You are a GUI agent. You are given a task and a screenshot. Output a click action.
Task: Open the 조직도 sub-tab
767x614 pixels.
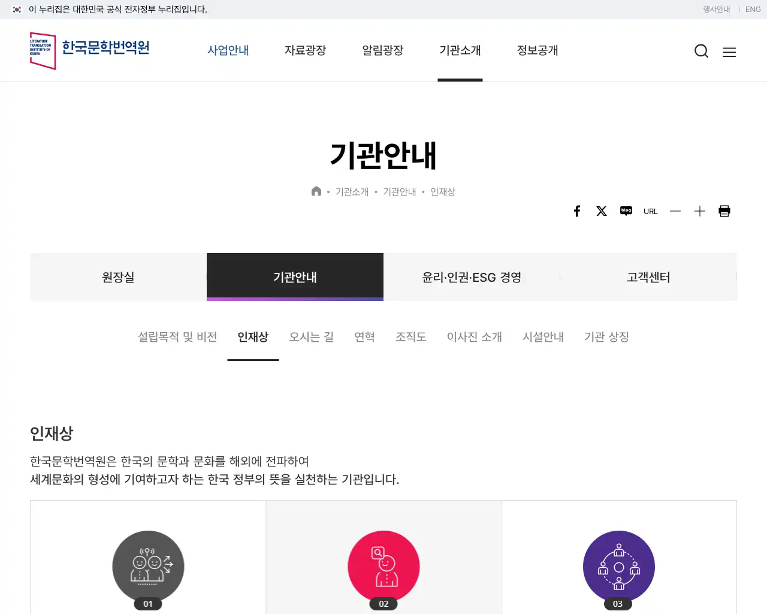[x=411, y=337]
